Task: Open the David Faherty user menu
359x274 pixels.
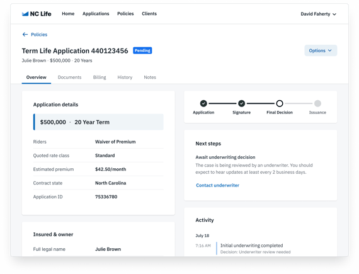Action: pyautogui.click(x=318, y=14)
